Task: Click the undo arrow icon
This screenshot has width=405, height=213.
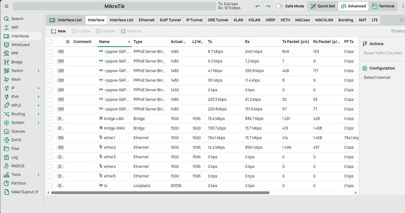Action: 258,6
